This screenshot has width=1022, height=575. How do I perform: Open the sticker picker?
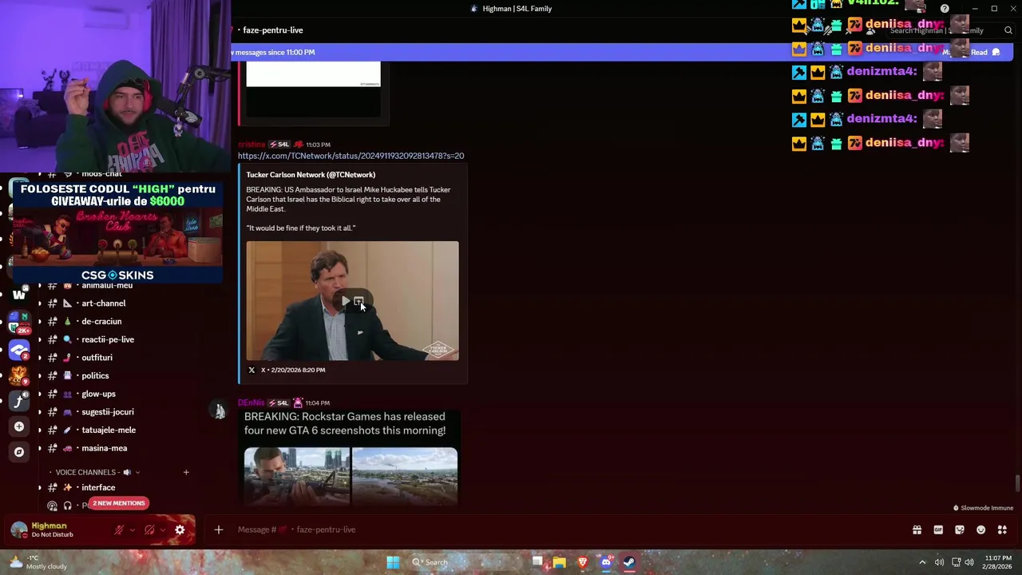tap(960, 529)
